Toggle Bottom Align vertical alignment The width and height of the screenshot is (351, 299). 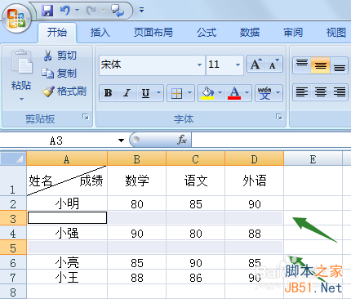(340, 65)
